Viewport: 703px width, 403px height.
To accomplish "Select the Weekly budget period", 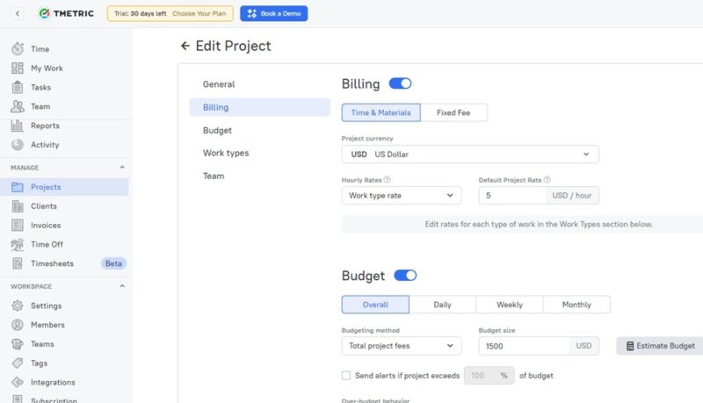I will tap(510, 305).
